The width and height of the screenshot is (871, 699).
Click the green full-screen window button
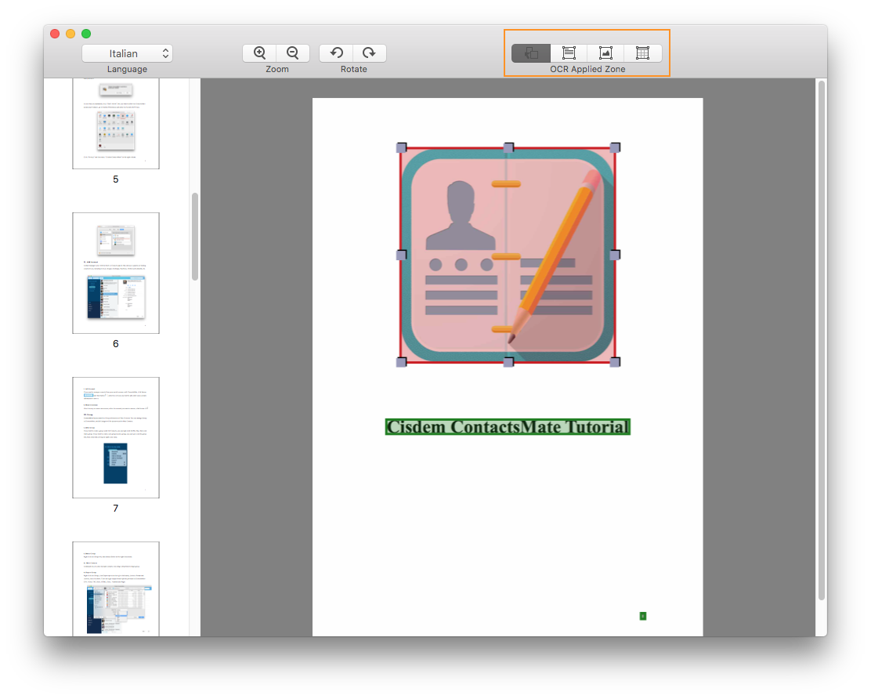tap(86, 34)
